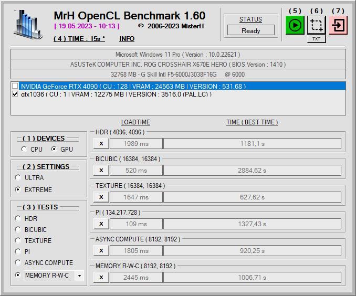The image size is (356, 296).
Task: Click the STATUS label
Action: [x=250, y=19]
